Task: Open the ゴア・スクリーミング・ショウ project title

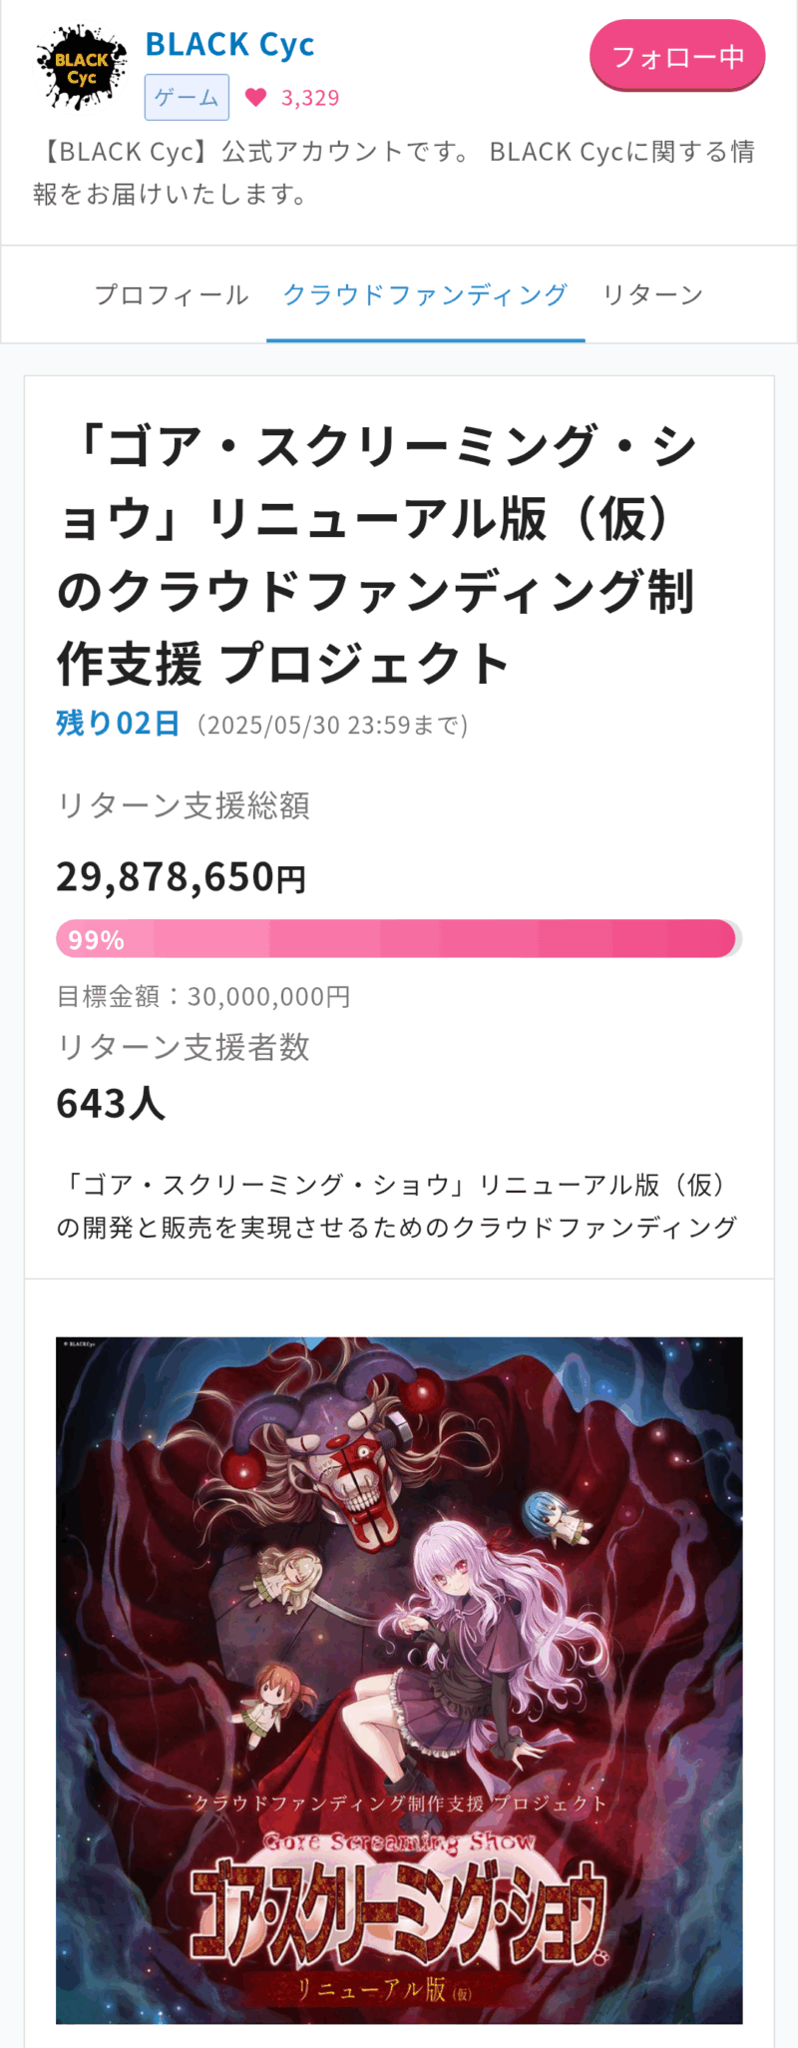Action: coord(377,554)
